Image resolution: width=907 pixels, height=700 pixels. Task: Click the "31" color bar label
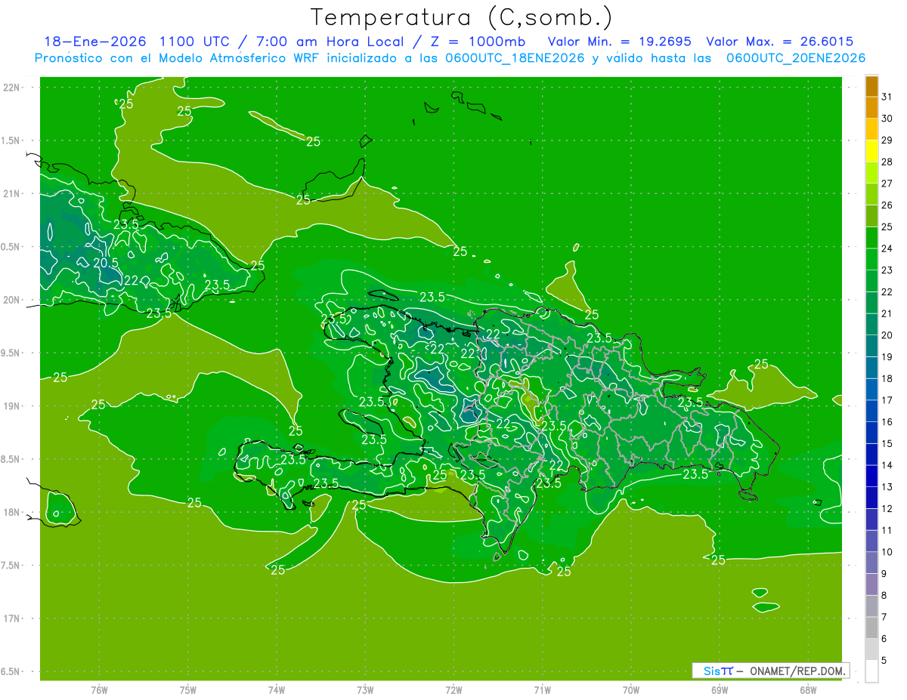(887, 97)
